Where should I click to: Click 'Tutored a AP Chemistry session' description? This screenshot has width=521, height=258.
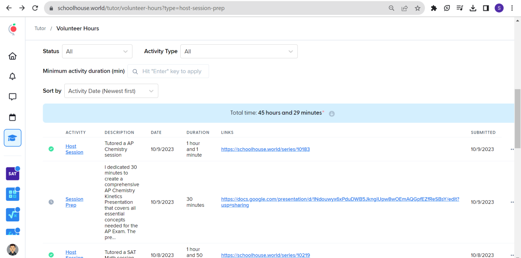(x=119, y=149)
